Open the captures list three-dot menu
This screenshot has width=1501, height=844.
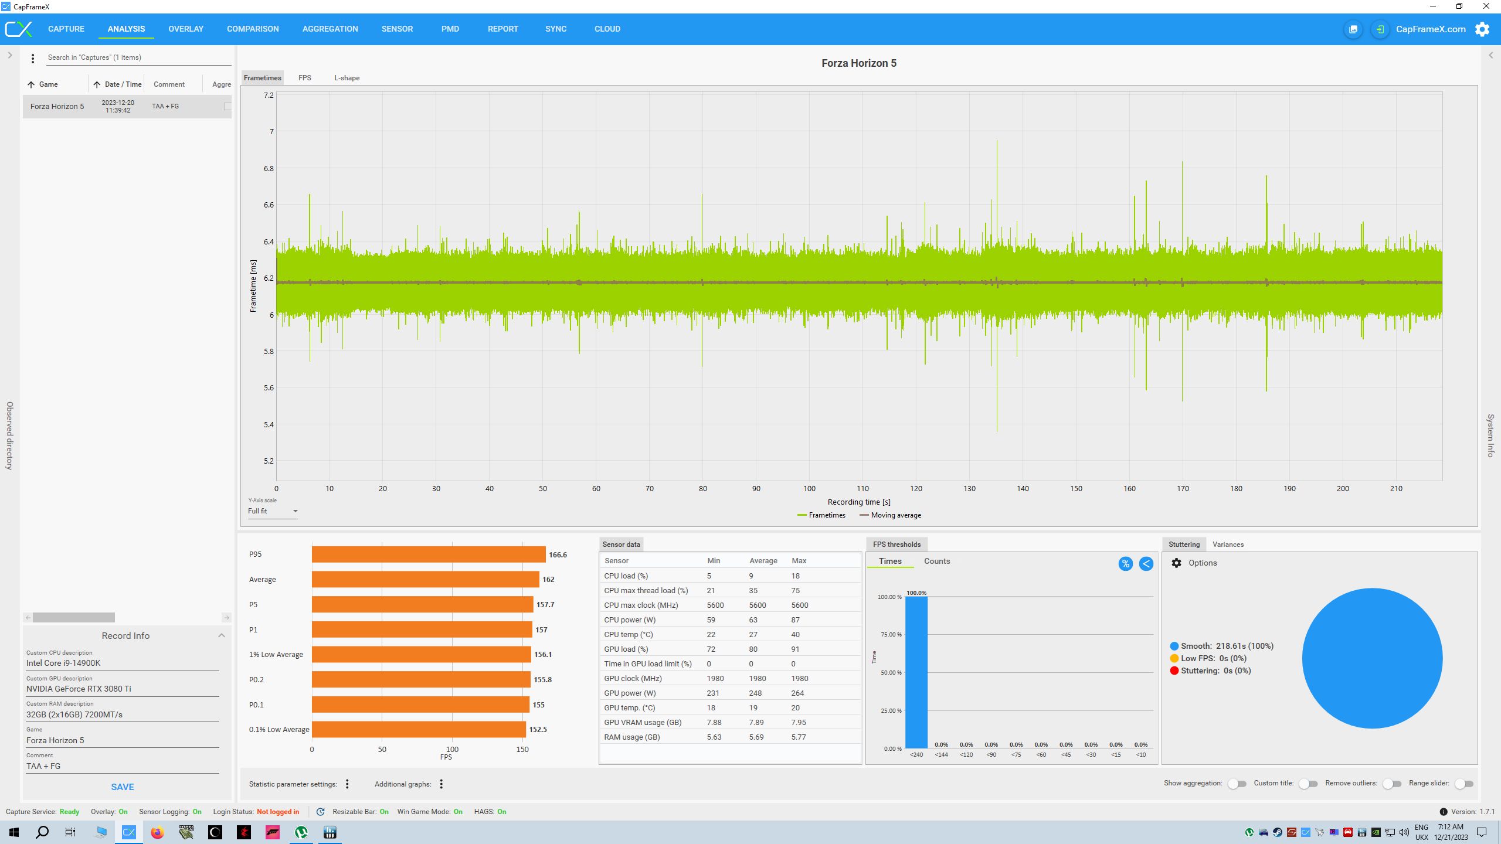coord(33,58)
